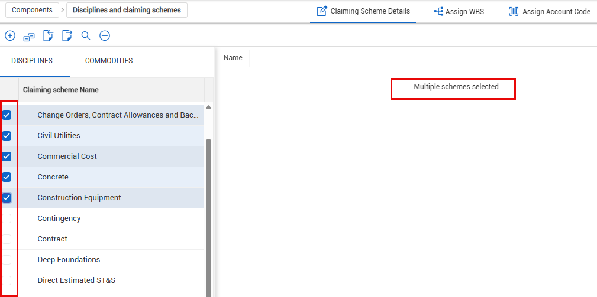Viewport: 597px width, 297px height.
Task: Click the scroll up arrow in list
Action: click(x=208, y=107)
